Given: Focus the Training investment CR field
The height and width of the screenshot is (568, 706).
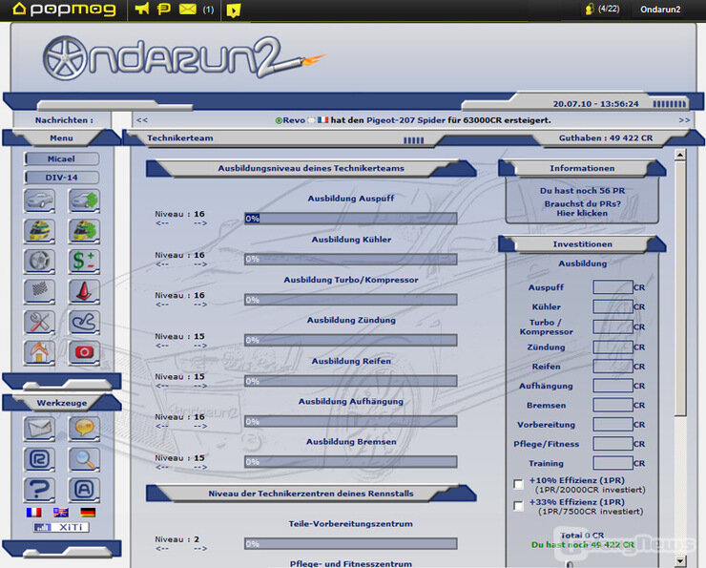Looking at the screenshot, I should tap(613, 463).
